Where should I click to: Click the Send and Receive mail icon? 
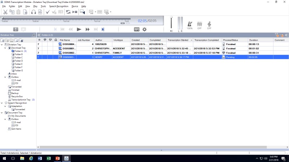pyautogui.click(x=106, y=12)
